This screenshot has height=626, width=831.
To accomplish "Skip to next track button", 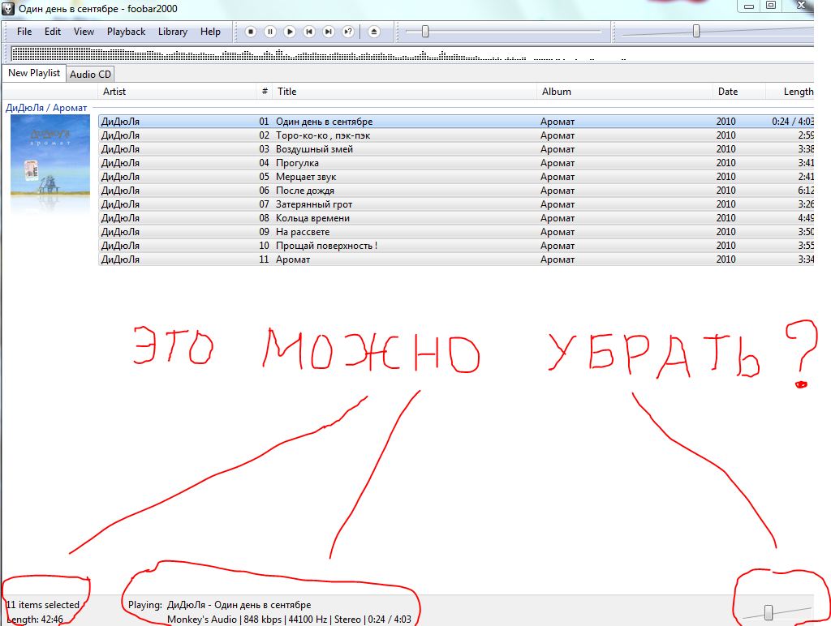I will tap(329, 32).
